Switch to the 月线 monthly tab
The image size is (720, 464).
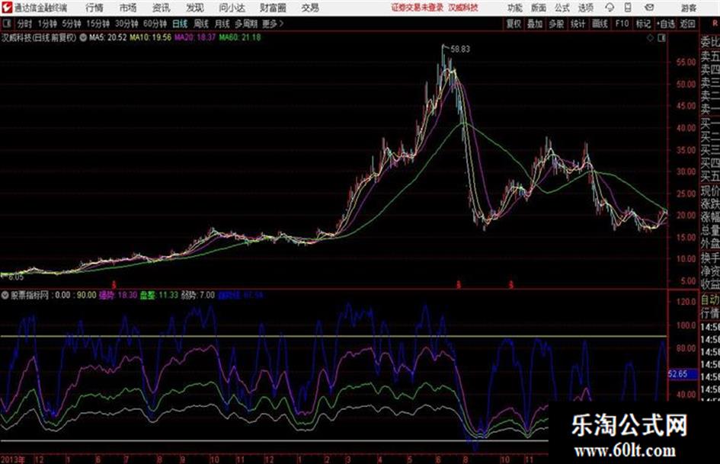pos(222,24)
